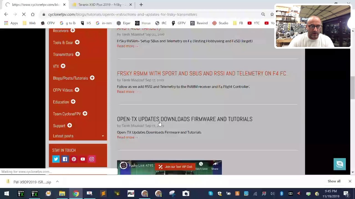355x199 pixels.
Task: Open the Latest posts dropdown arrow
Action: (103, 136)
